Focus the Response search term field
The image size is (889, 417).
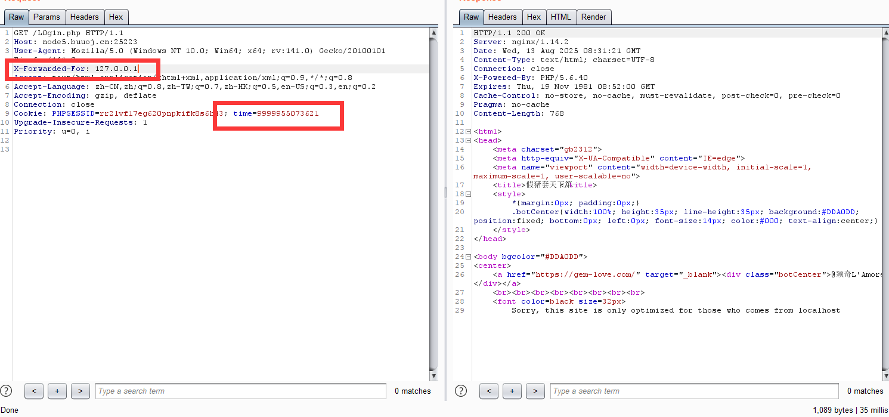(695, 391)
